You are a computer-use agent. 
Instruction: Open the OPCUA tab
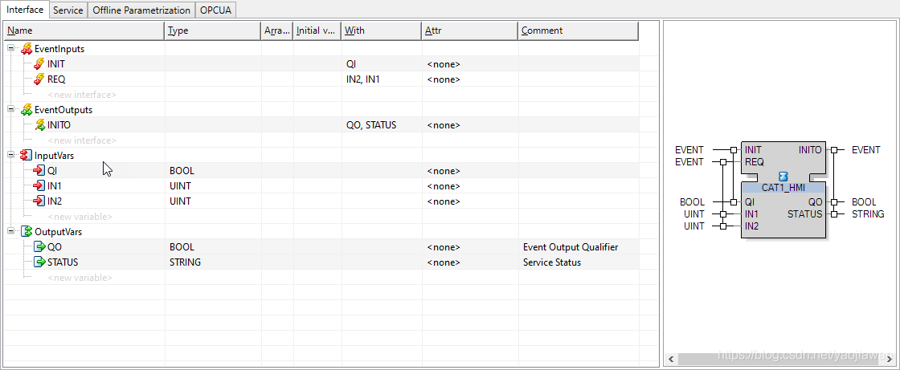[216, 10]
